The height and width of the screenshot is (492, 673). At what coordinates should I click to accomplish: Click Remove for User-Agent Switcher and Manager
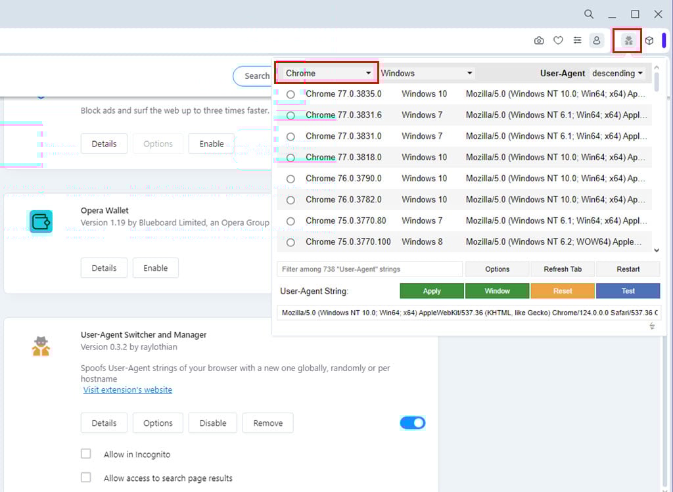pyautogui.click(x=268, y=423)
